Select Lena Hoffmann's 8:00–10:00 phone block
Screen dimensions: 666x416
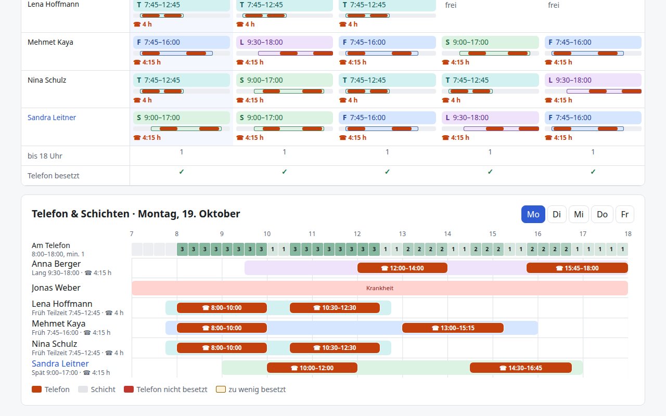click(x=222, y=308)
